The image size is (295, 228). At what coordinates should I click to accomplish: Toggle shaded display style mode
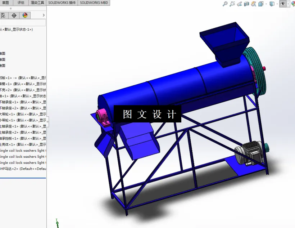pos(260,4)
